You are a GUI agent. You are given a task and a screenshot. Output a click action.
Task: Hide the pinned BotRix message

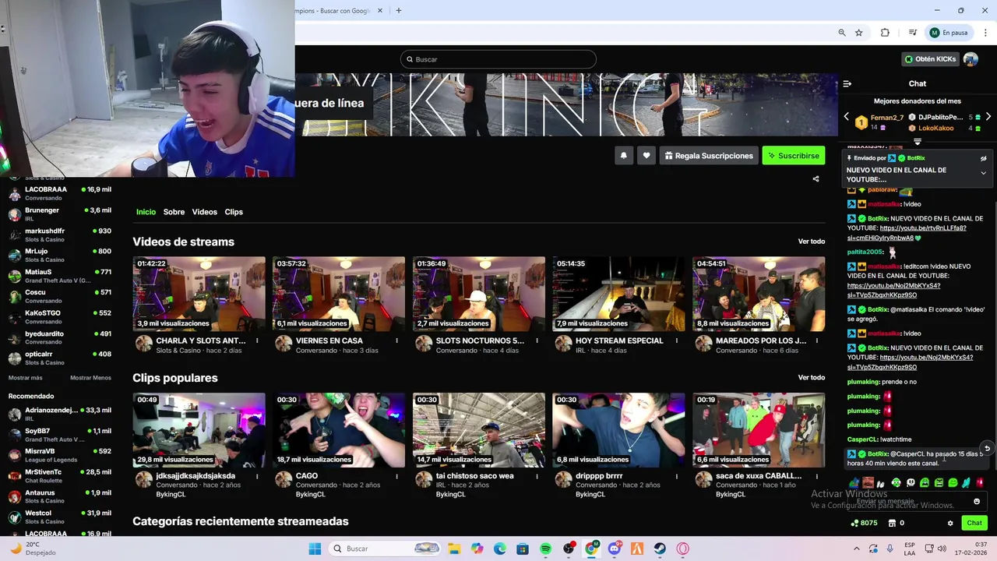pos(983,158)
